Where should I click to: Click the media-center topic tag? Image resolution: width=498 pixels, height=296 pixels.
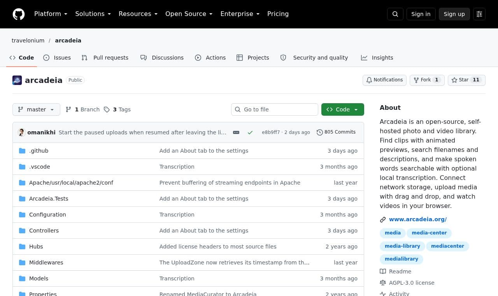(x=429, y=233)
